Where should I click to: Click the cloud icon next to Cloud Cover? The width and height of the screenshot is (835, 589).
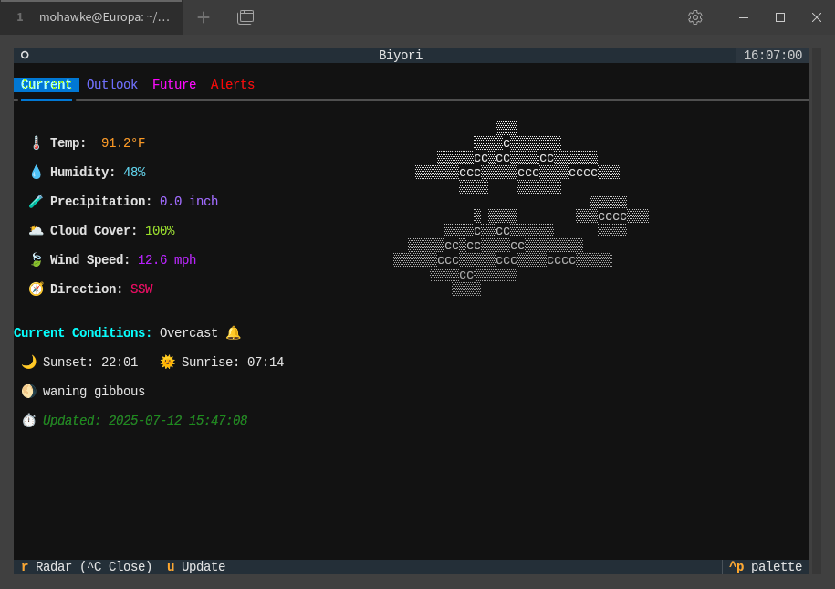pyautogui.click(x=36, y=231)
